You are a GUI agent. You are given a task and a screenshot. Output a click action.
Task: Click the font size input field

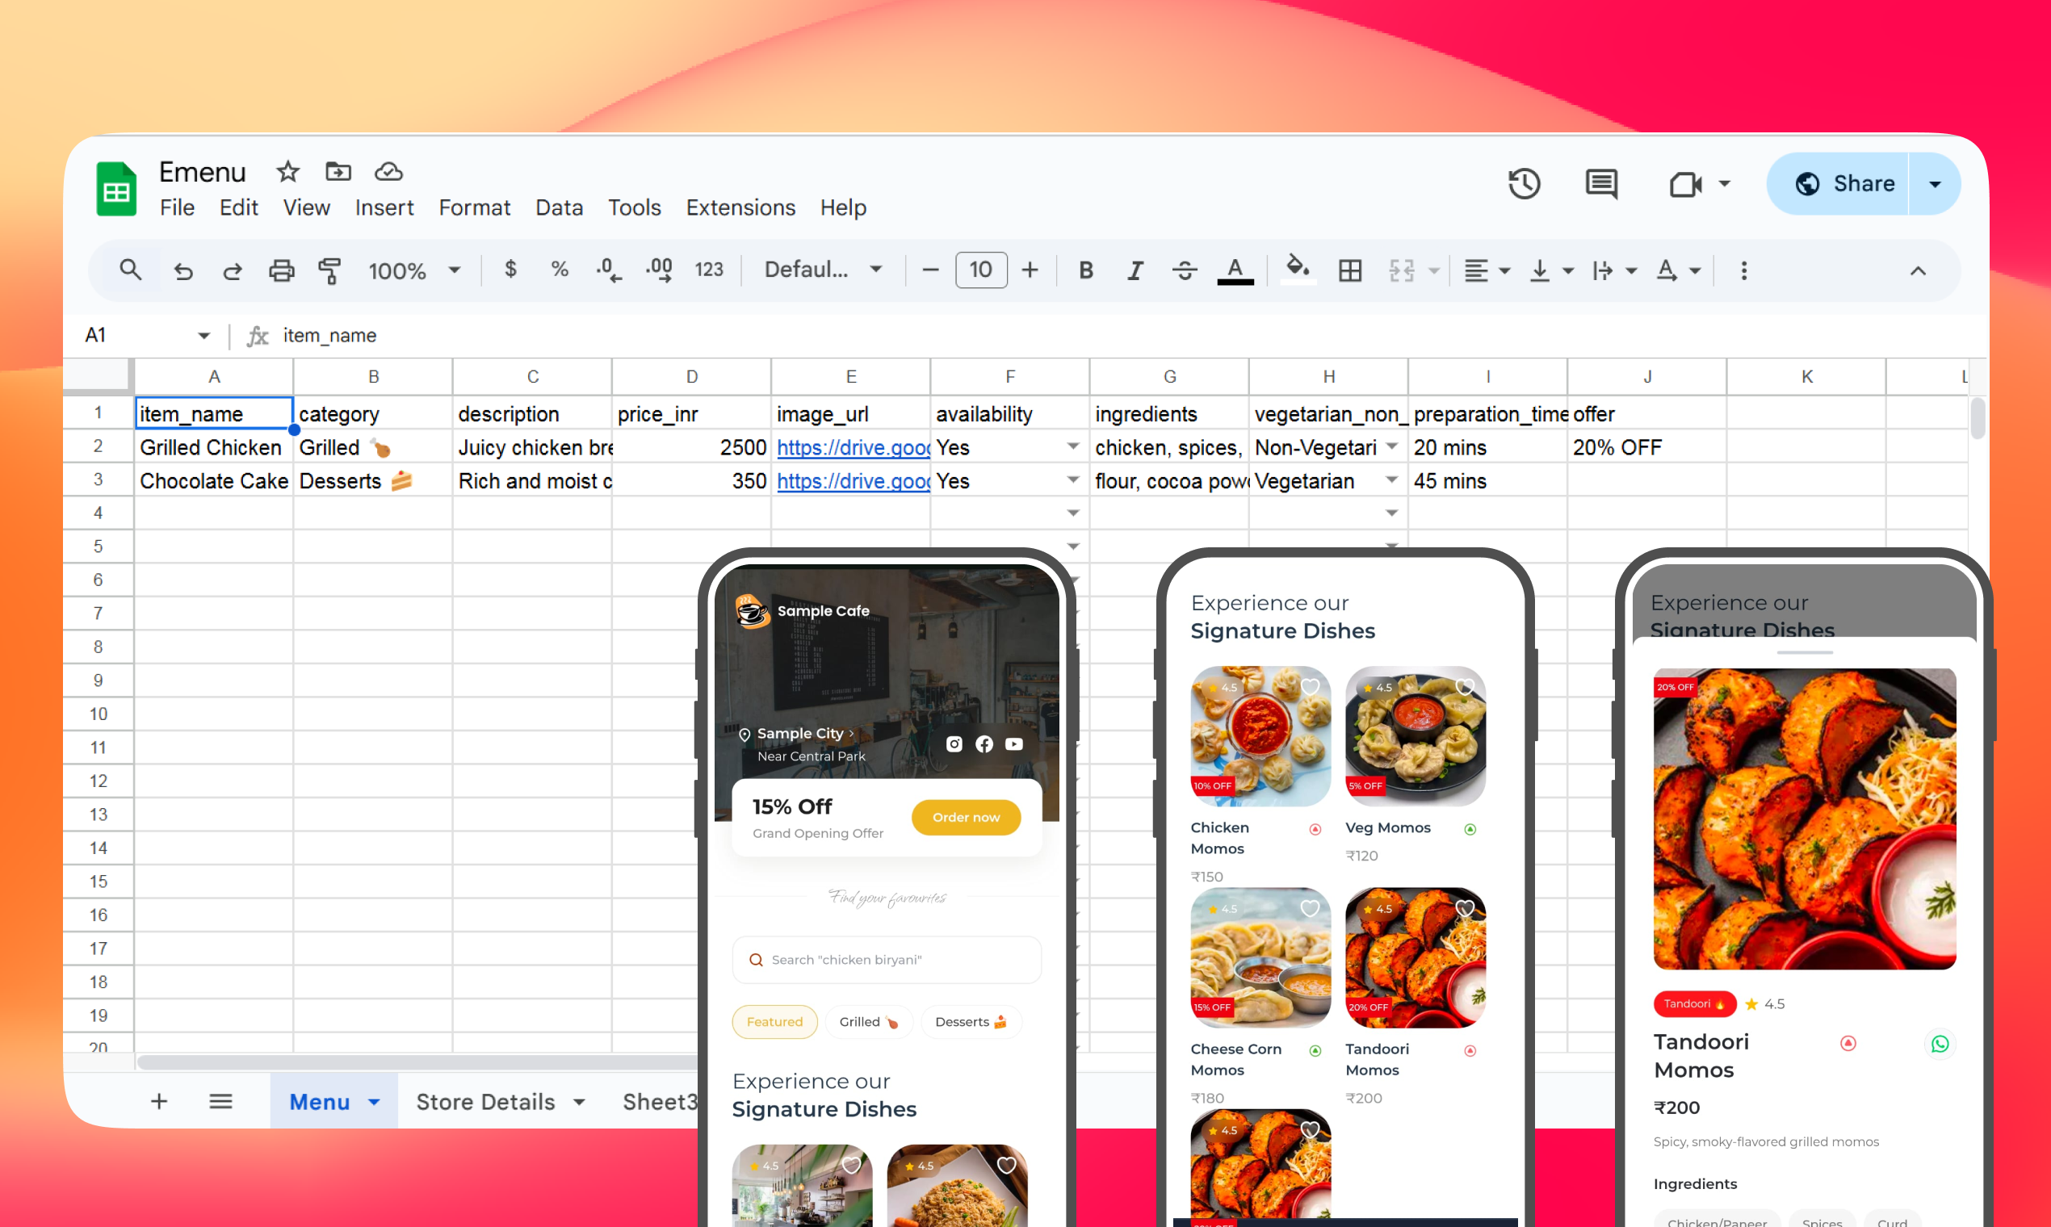pos(981,270)
